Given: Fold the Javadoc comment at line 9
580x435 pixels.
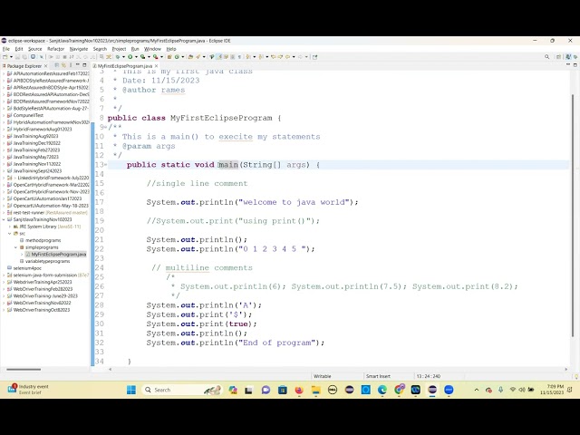Looking at the screenshot, I should [106, 127].
